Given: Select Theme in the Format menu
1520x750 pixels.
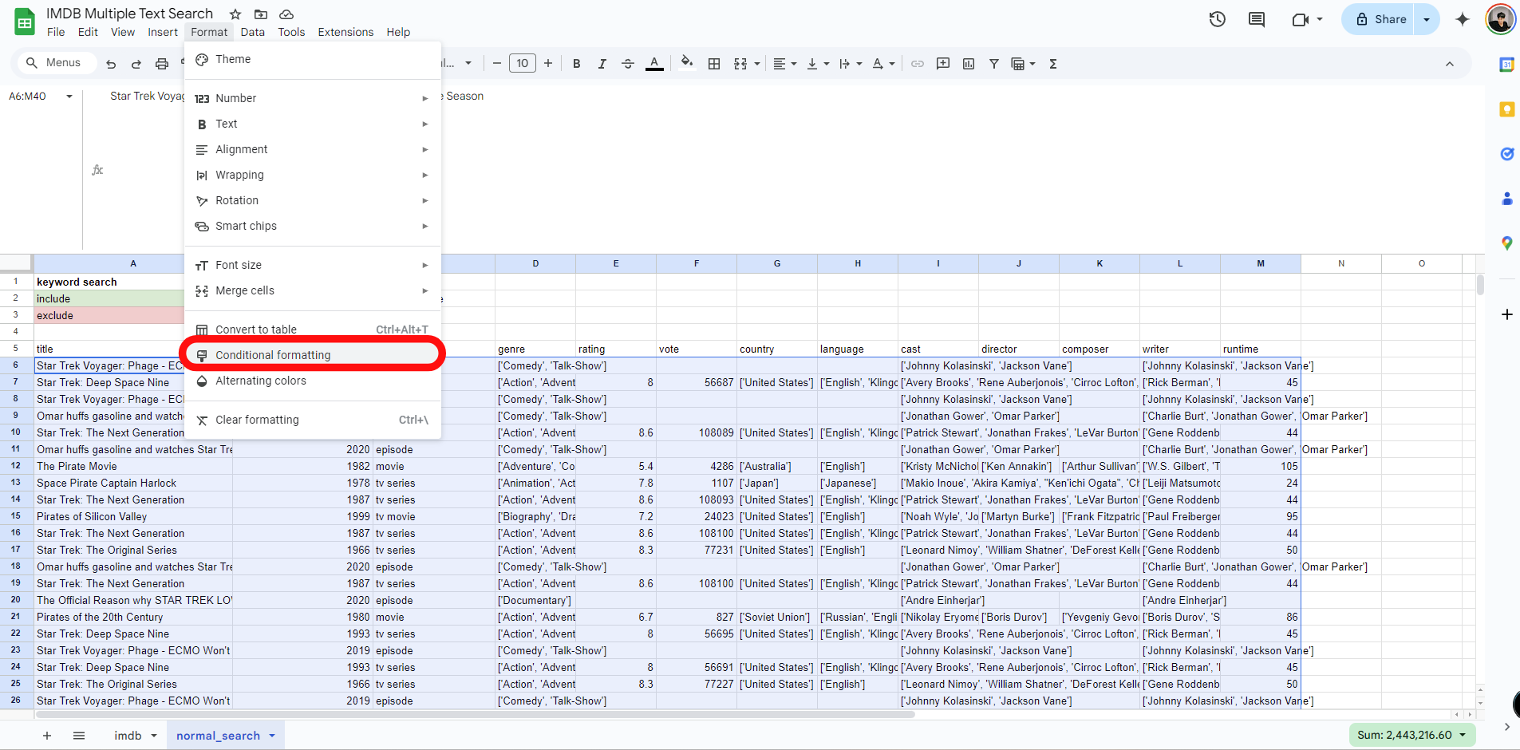Looking at the screenshot, I should (313, 59).
